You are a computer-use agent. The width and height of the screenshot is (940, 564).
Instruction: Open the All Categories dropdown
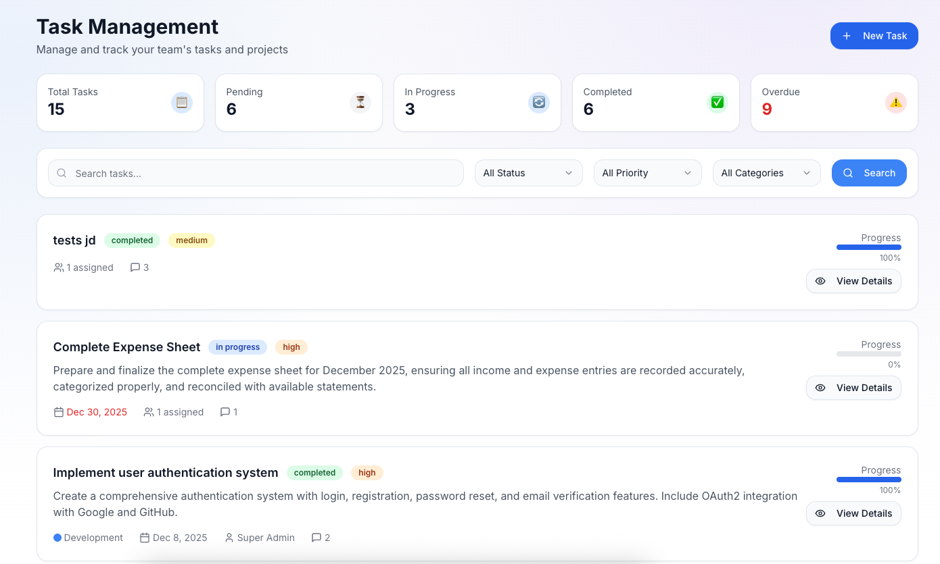(x=766, y=173)
